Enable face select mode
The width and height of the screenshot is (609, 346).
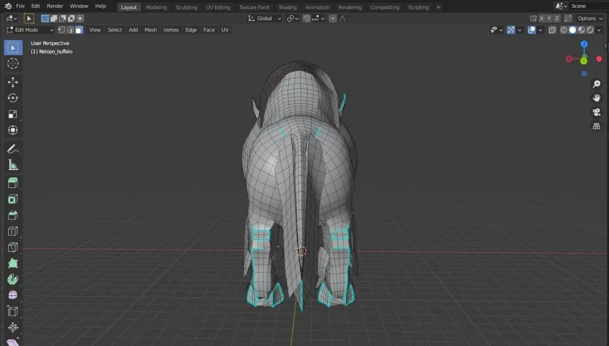click(x=79, y=30)
